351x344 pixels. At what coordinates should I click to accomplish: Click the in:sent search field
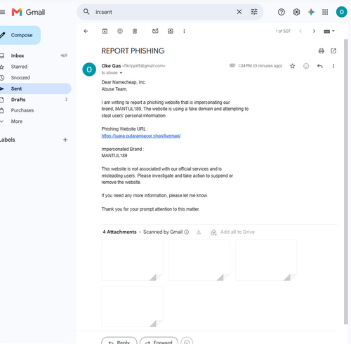[164, 12]
